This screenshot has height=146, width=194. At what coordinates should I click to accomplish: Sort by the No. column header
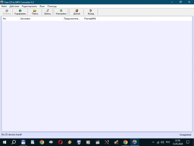pyautogui.click(x=10, y=18)
